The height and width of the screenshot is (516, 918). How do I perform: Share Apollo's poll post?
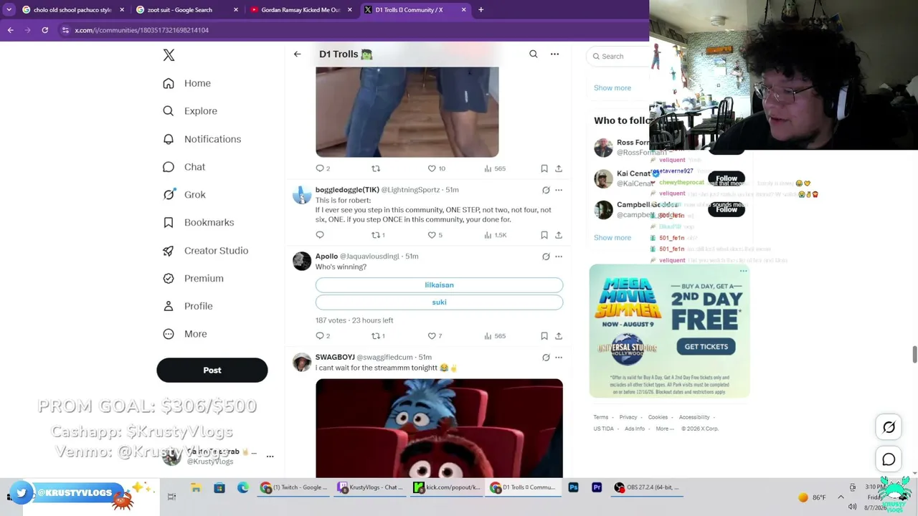pos(559,335)
